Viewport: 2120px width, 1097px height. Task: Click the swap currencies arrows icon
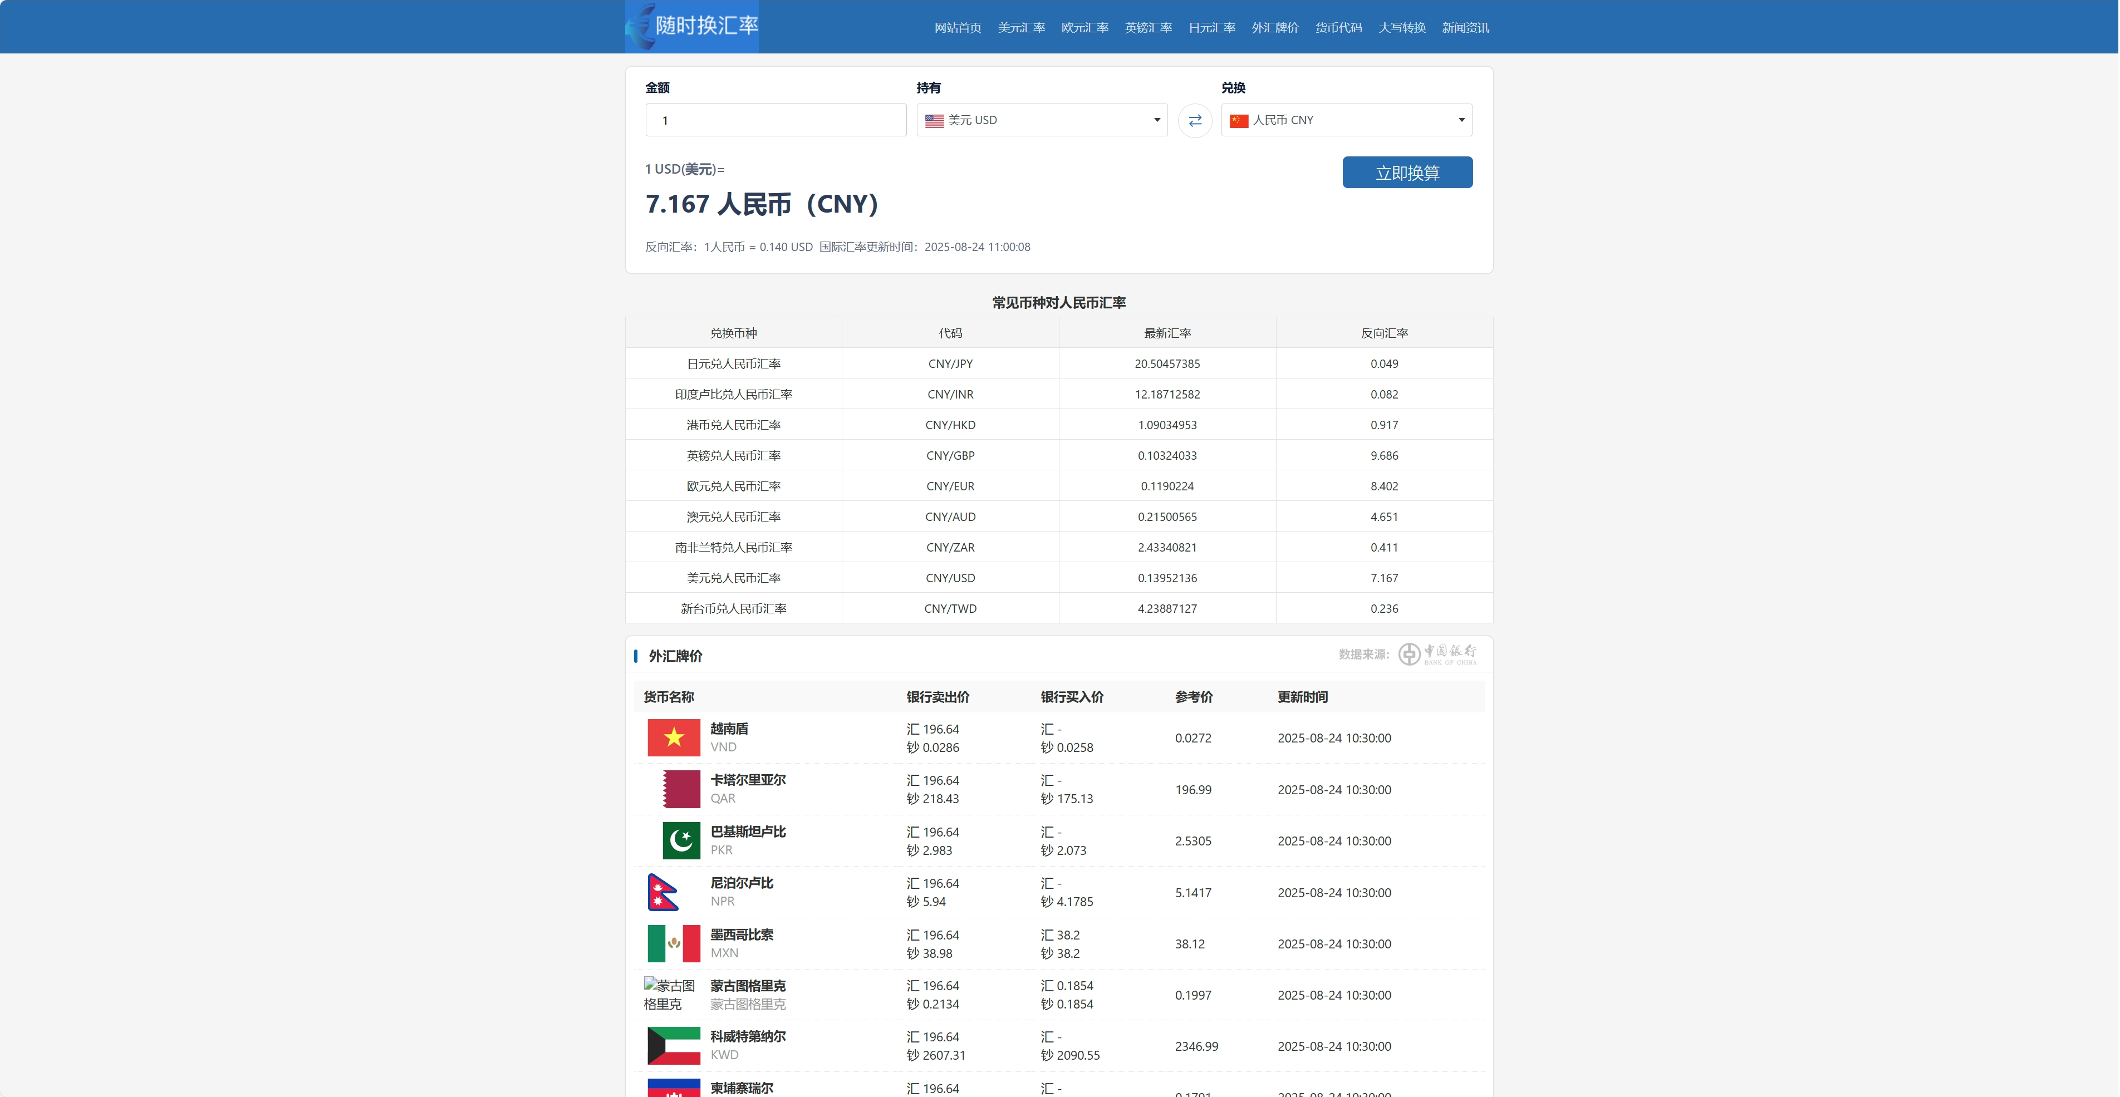pos(1195,120)
